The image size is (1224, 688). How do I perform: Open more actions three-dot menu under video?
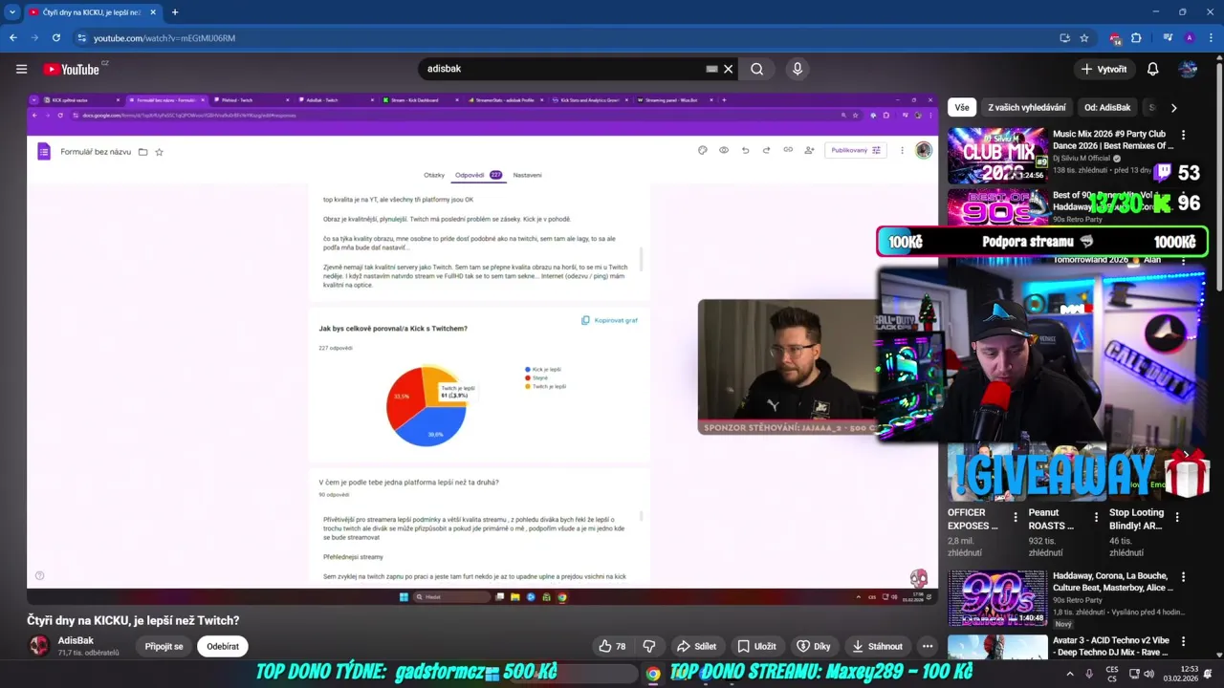pyautogui.click(x=927, y=646)
